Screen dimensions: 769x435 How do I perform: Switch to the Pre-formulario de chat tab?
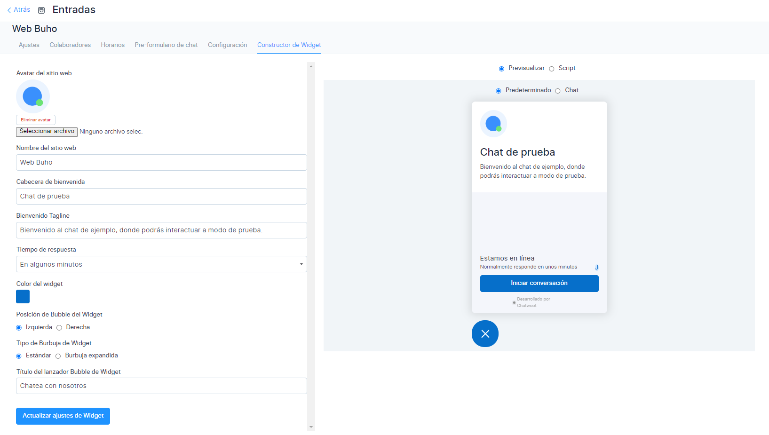pos(166,45)
